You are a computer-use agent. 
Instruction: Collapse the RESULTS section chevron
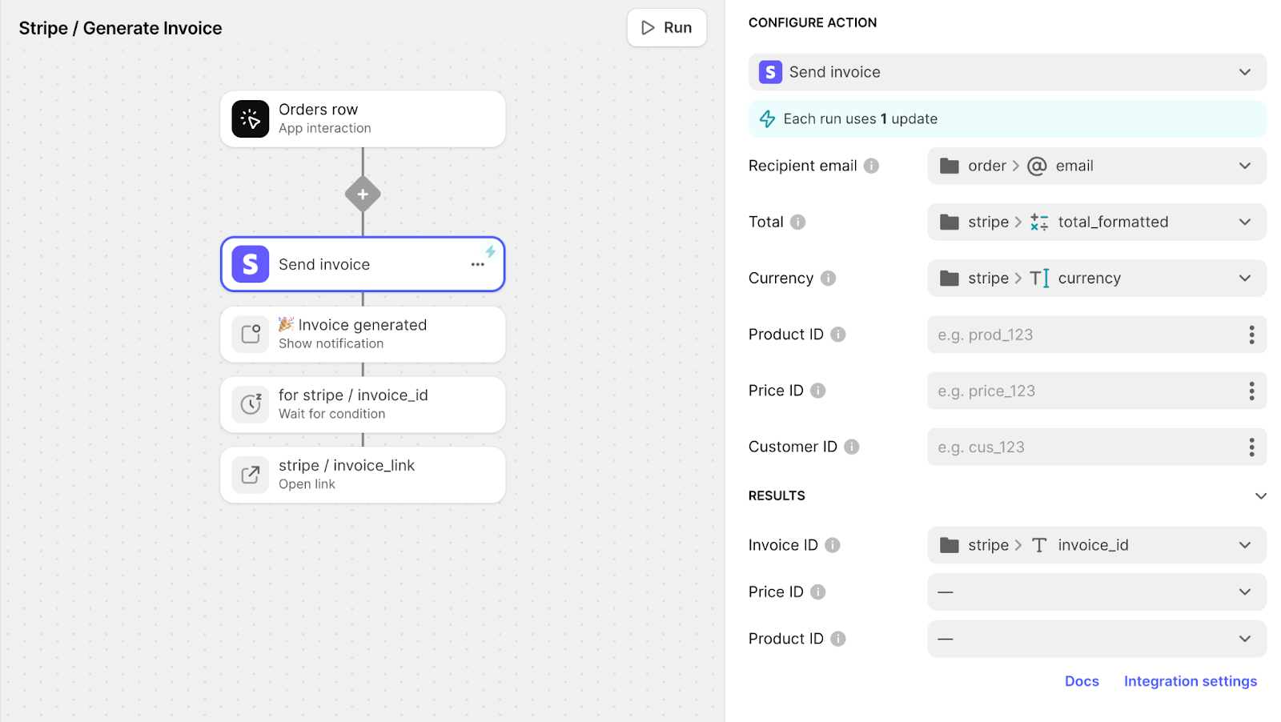pos(1260,495)
